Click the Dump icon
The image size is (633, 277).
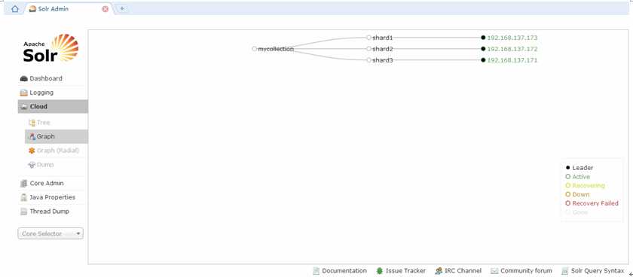(x=32, y=165)
